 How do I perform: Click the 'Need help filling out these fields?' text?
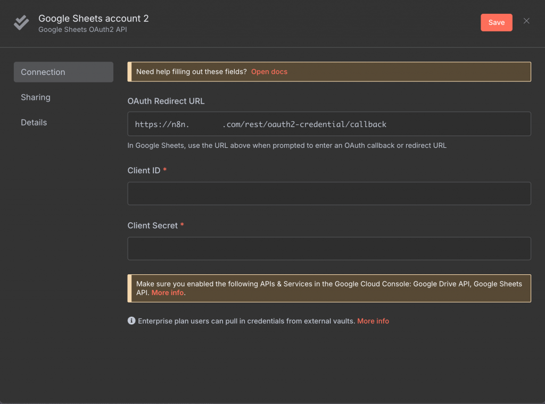(x=192, y=72)
